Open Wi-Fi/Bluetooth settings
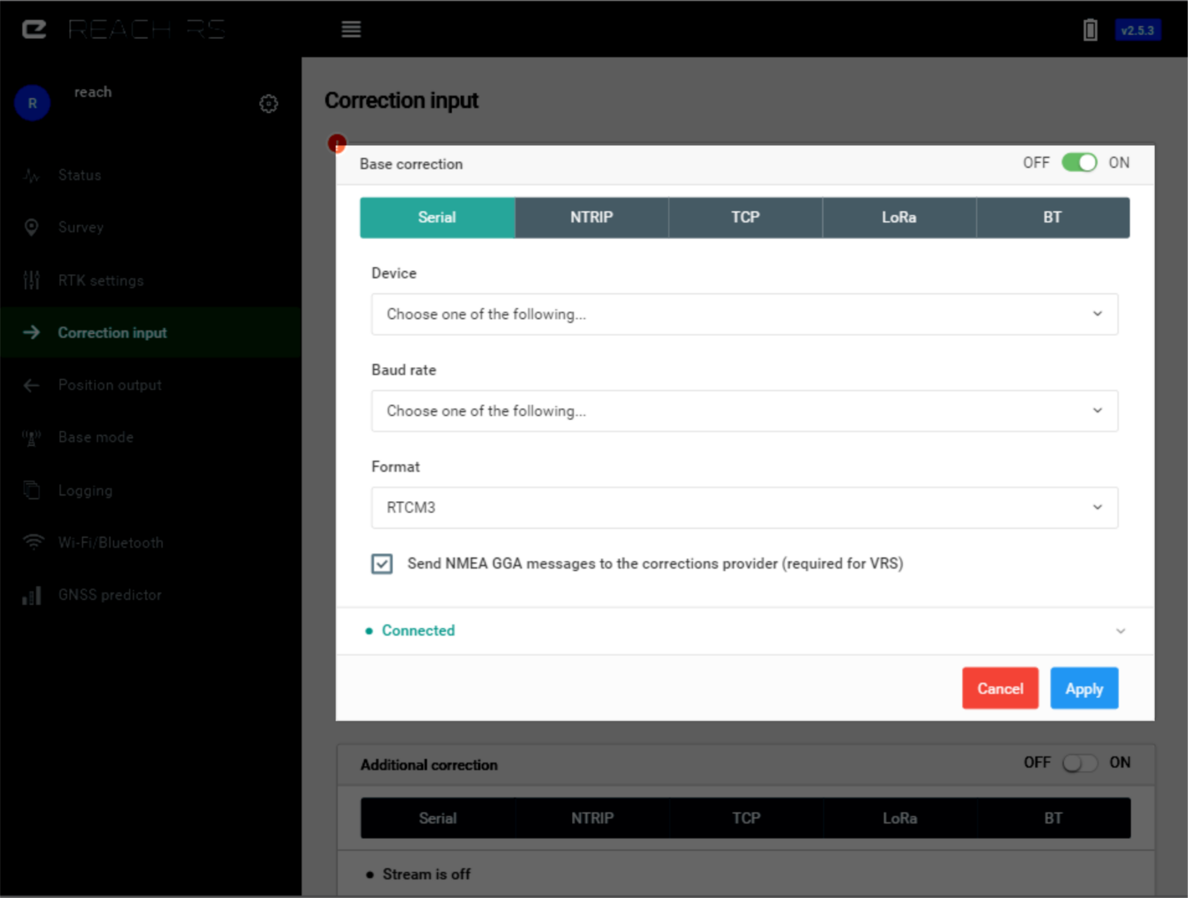Screen dimensions: 1188x898 pos(150,543)
